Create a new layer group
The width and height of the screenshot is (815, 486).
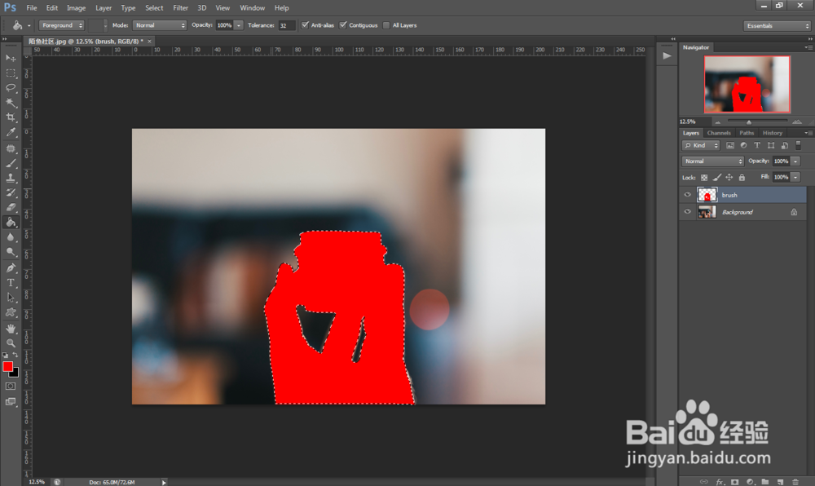765,482
